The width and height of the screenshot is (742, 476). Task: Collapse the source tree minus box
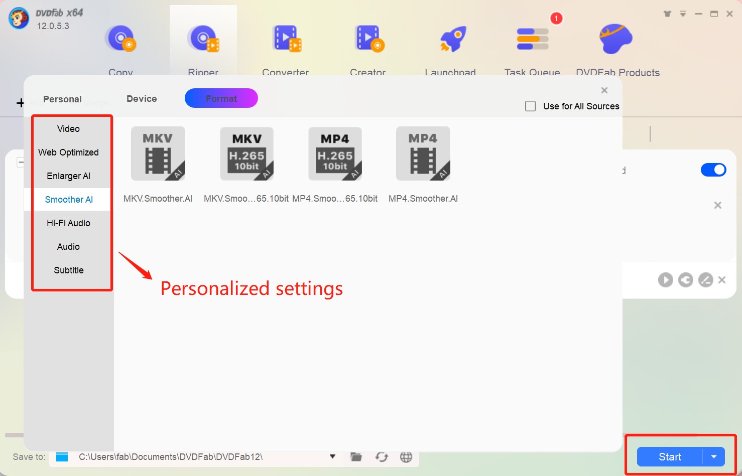pyautogui.click(x=21, y=162)
